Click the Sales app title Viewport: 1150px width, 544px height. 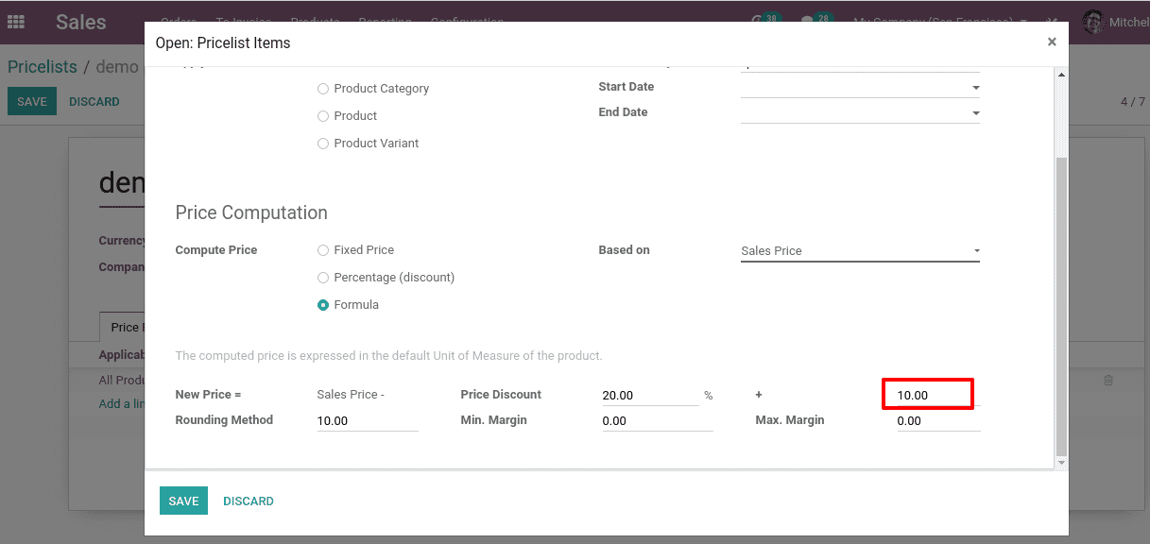pos(81,22)
